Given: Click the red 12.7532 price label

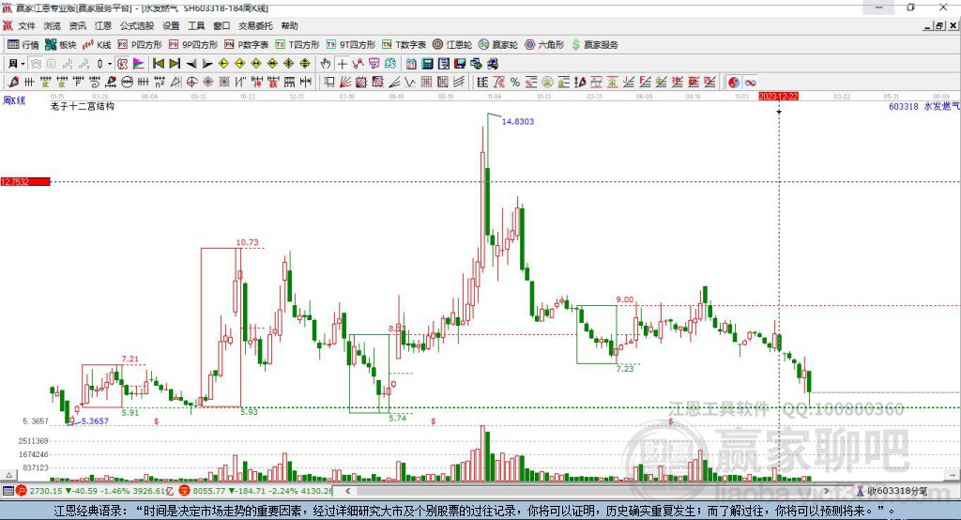Looking at the screenshot, I should (x=25, y=181).
